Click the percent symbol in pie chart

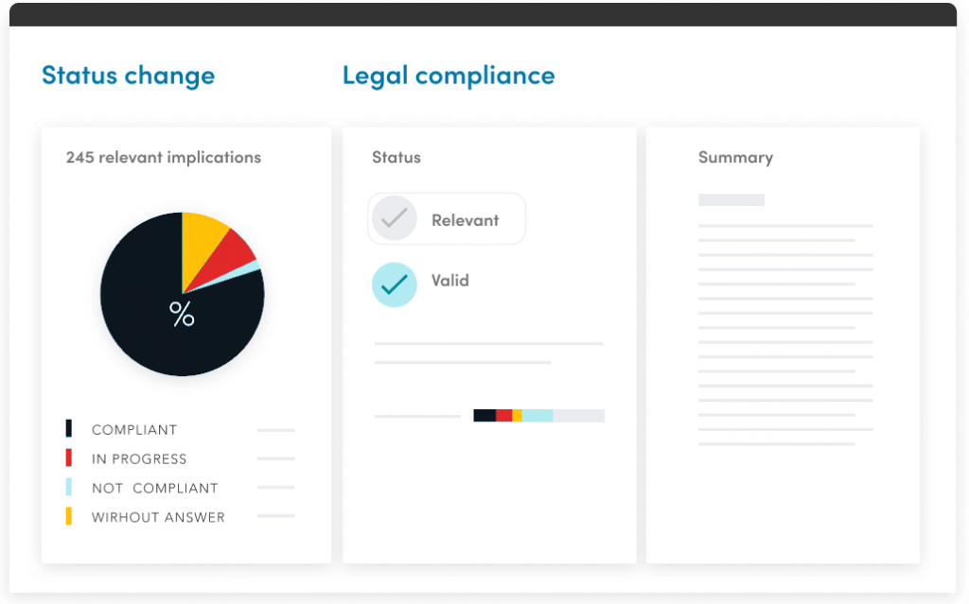pos(182,315)
